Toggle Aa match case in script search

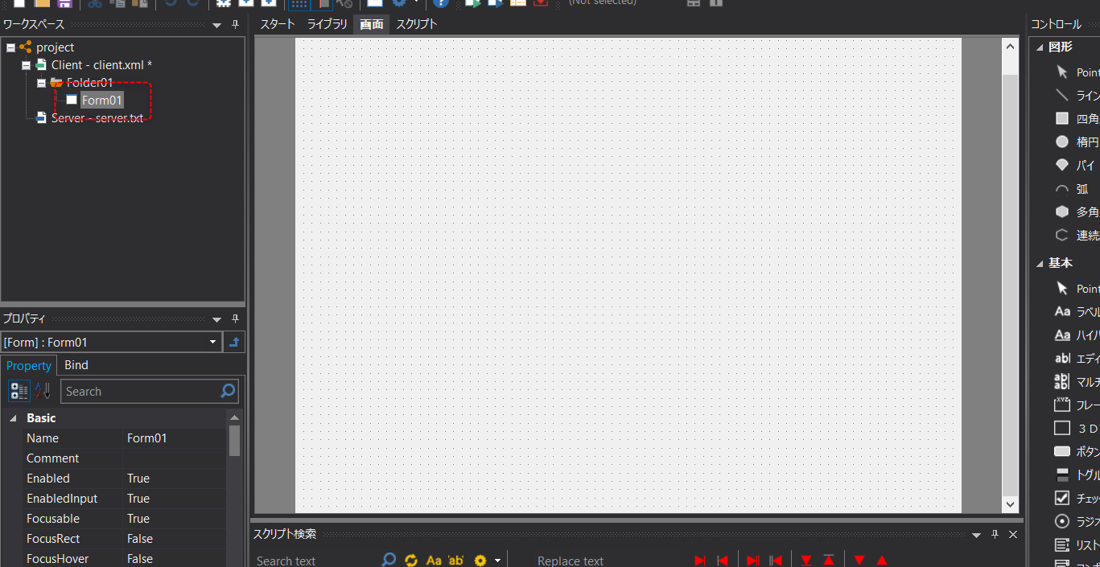[434, 560]
